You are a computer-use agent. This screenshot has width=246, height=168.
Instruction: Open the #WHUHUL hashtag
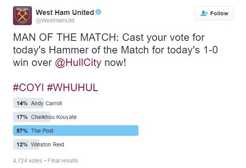pyautogui.click(x=73, y=87)
